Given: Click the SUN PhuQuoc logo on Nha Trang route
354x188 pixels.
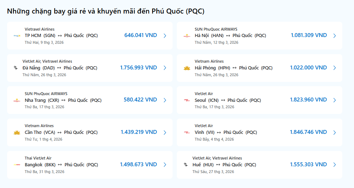Looking at the screenshot, I should coord(17,100).
